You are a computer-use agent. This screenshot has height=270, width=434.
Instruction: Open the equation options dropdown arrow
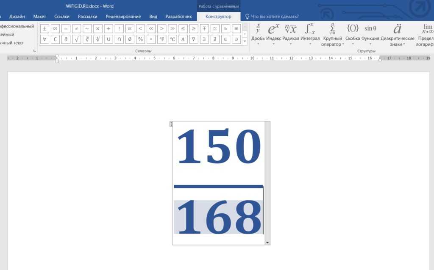267,242
